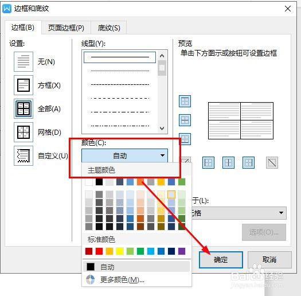
Task: Pick the highlighted light blue tint swatch
Action: coord(171,194)
